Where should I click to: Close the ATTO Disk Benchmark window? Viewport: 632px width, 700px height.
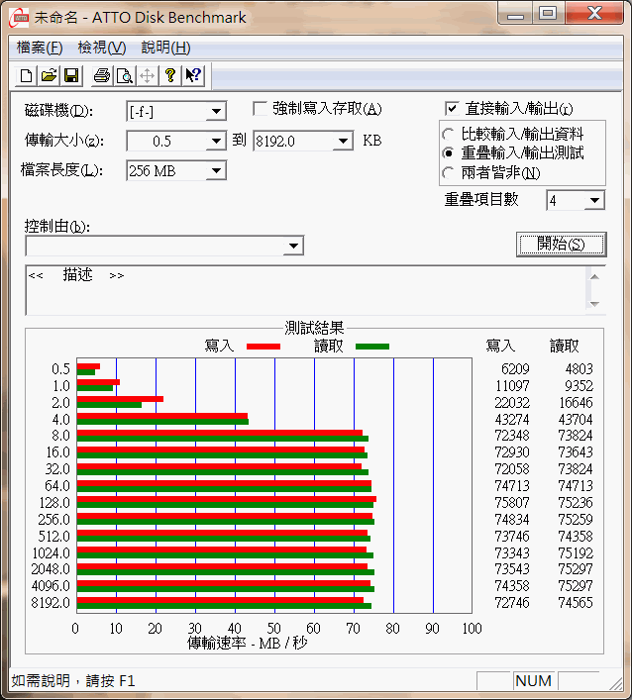(594, 14)
